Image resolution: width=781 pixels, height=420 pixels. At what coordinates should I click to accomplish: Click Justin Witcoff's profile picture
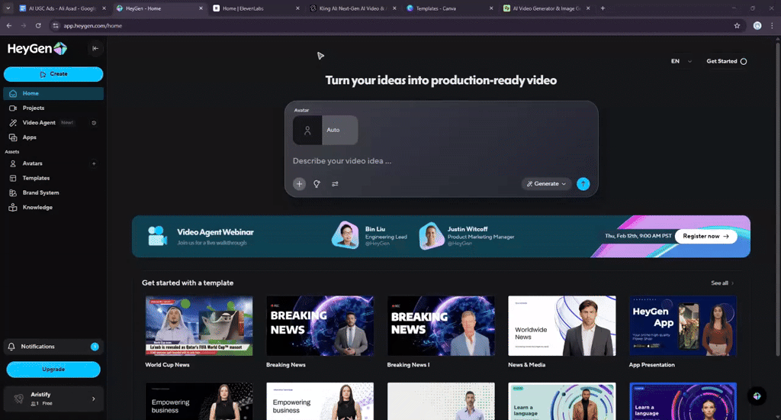[432, 235]
